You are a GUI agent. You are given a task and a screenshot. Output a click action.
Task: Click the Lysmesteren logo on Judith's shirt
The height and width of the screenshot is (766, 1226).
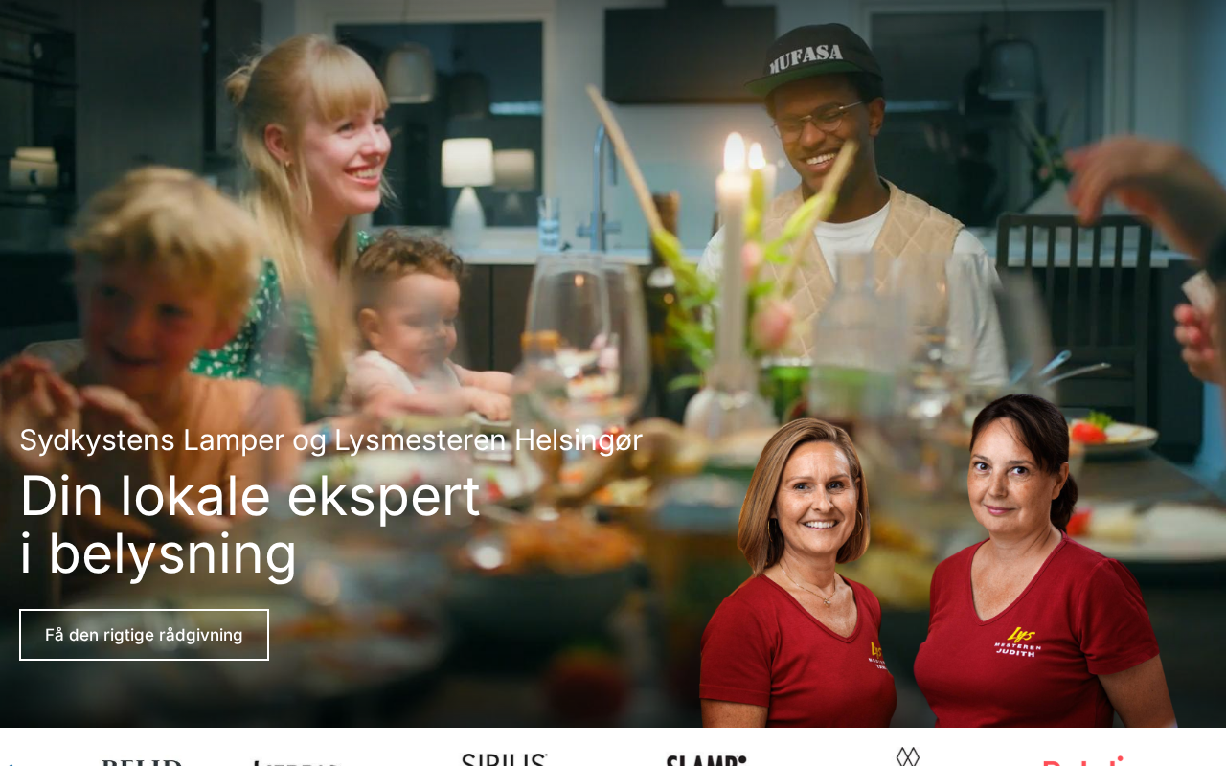pos(1016,642)
